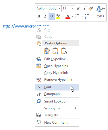Viewport: 108px width, 130px height.
Task: Click the Numbering list icon
Action: 87,16
